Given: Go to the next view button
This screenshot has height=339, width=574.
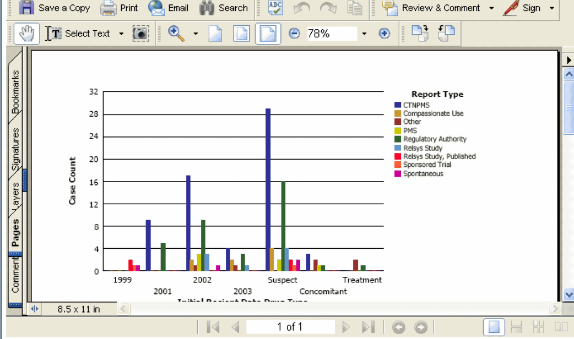Looking at the screenshot, I should (421, 327).
